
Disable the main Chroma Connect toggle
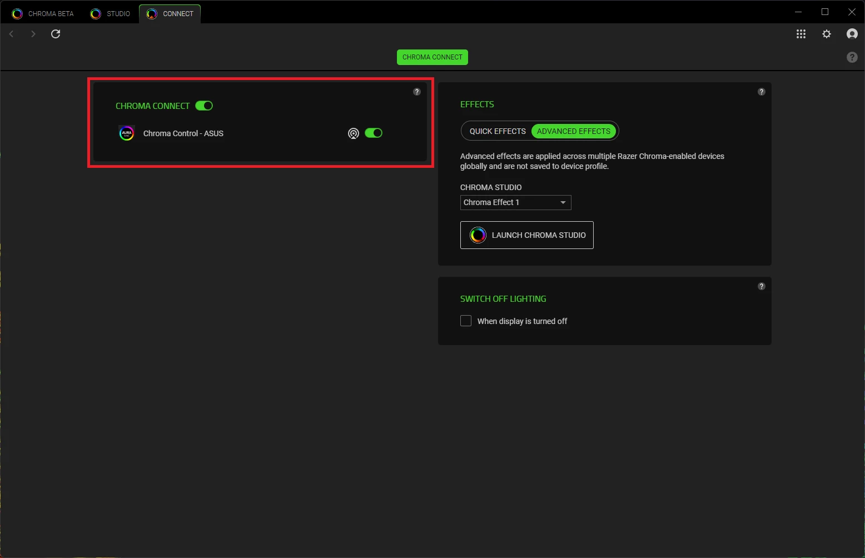tap(204, 106)
